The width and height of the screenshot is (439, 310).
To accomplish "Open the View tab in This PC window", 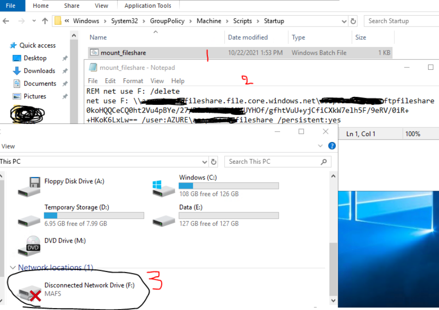I will tap(8, 146).
